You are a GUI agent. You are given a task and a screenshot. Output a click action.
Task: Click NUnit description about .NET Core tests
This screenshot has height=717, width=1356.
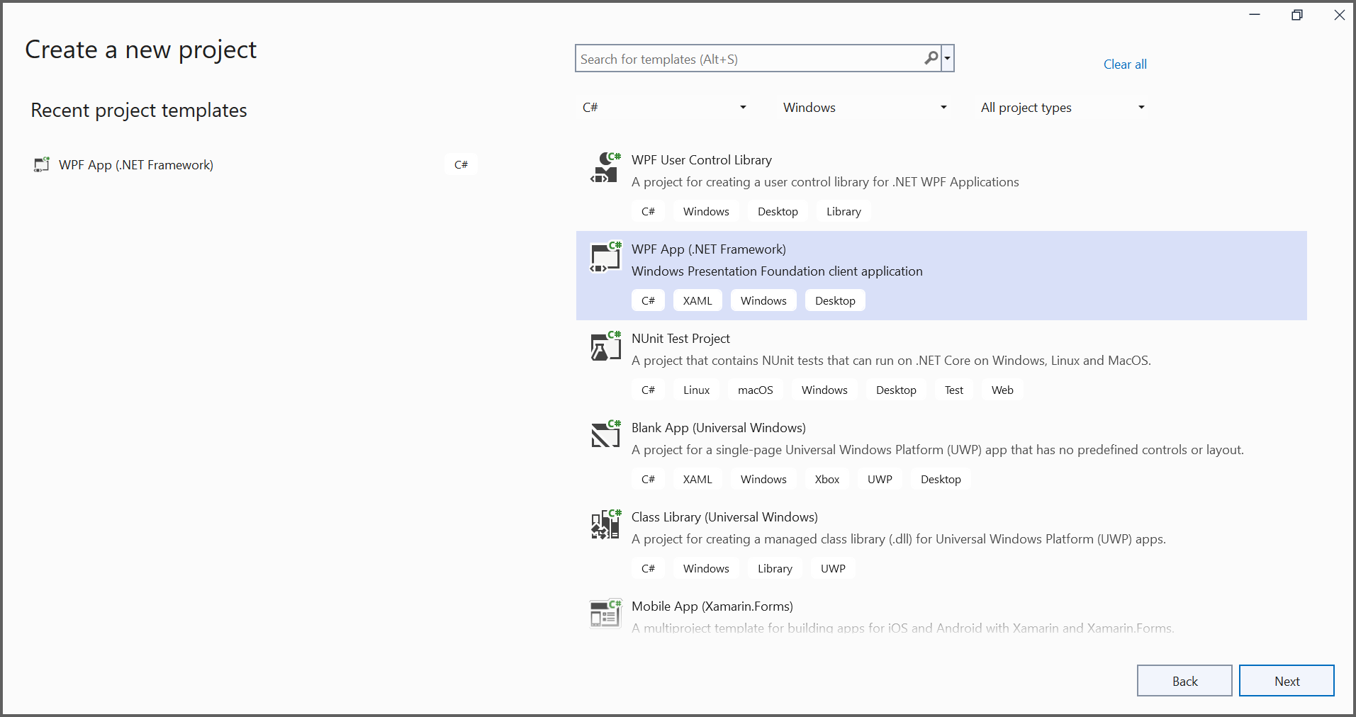click(x=891, y=361)
